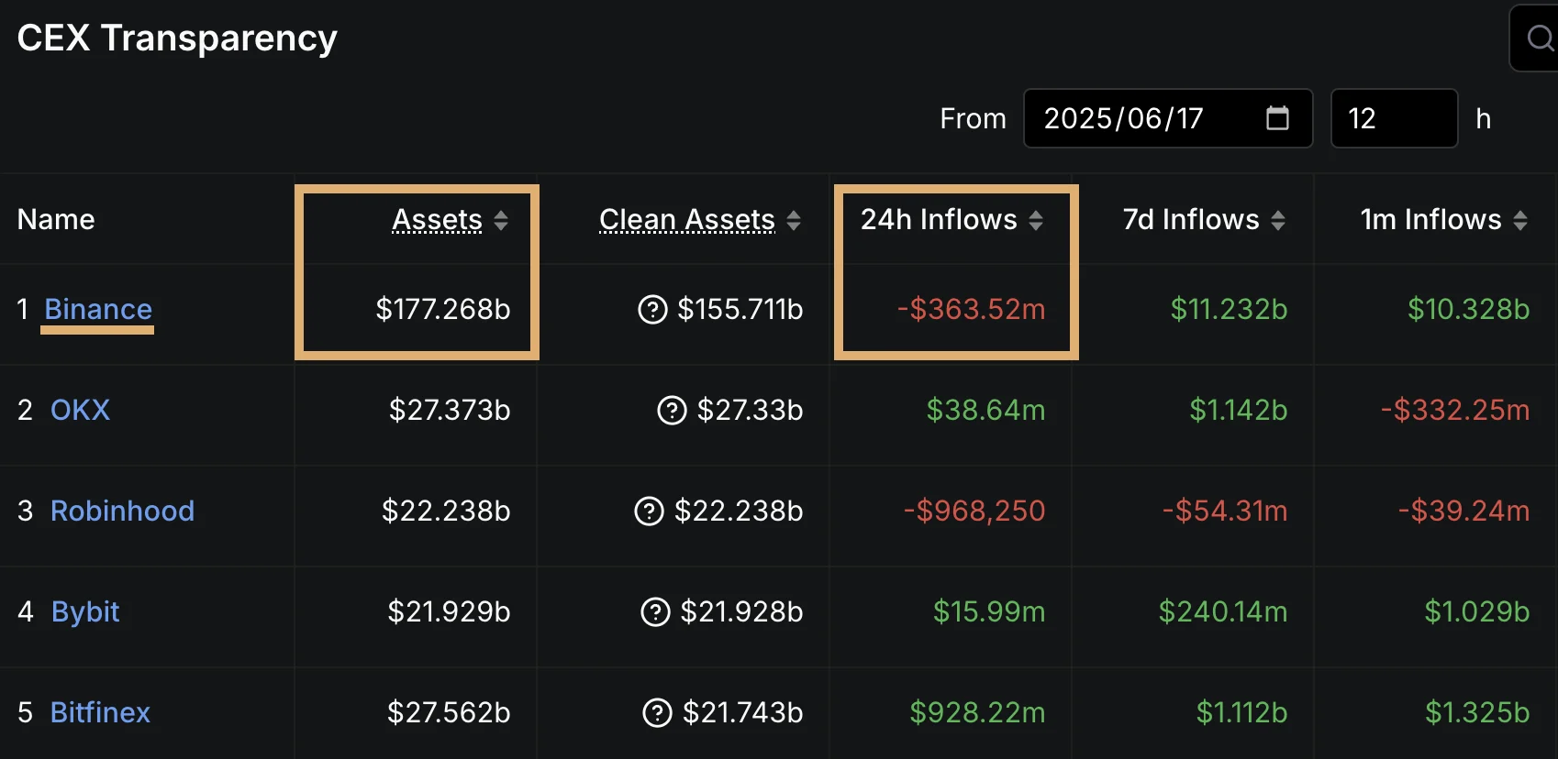Select Robinhood 7d inflow -$54.31m
Image resolution: width=1558 pixels, height=759 pixels.
click(x=1225, y=511)
